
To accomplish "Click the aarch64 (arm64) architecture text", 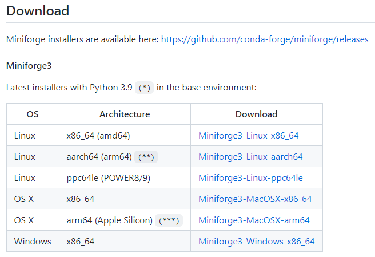I will click(99, 157).
